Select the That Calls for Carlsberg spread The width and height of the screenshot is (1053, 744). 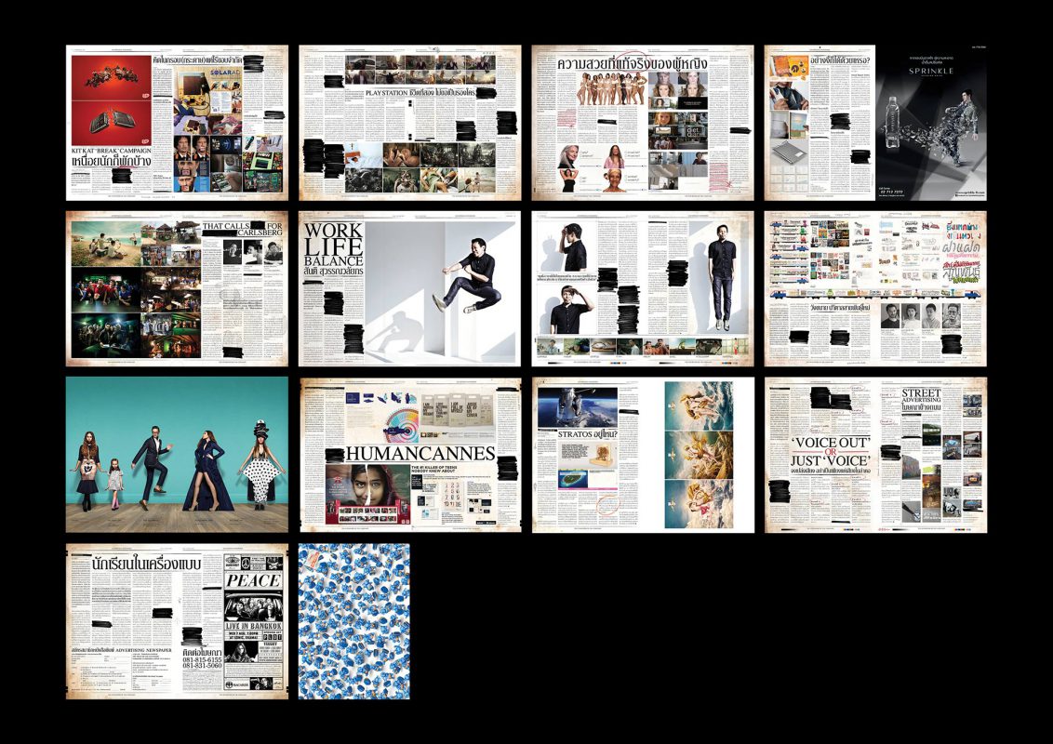point(177,288)
